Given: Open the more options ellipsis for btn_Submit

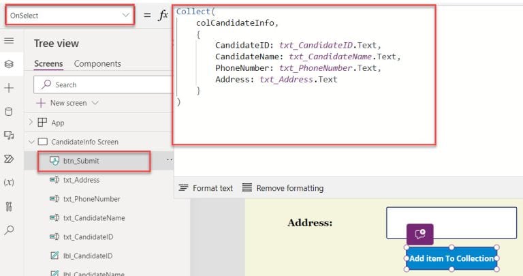Looking at the screenshot, I should click(170, 160).
